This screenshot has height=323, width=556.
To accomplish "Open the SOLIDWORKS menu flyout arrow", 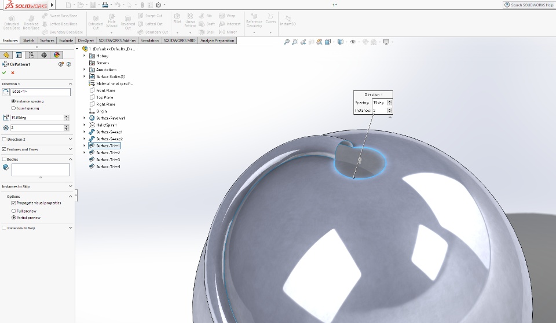I will pyautogui.click(x=52, y=5).
